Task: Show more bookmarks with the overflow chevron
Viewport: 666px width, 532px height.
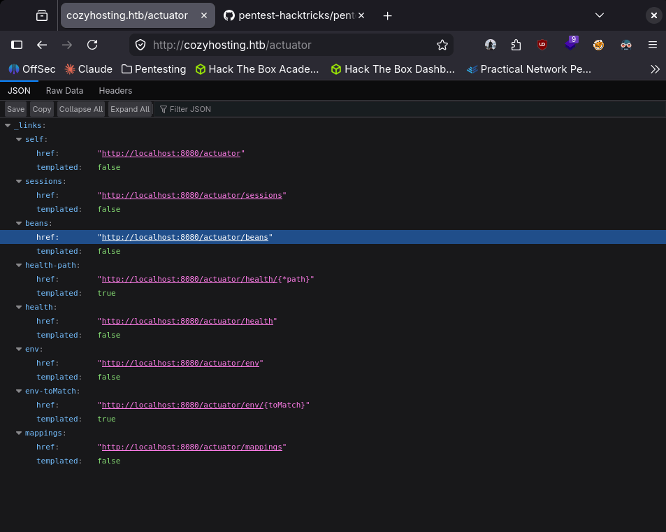Action: (x=655, y=69)
